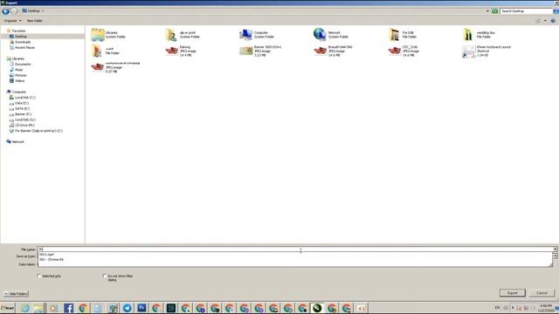
Task: Click the Cancel button
Action: coord(542,293)
